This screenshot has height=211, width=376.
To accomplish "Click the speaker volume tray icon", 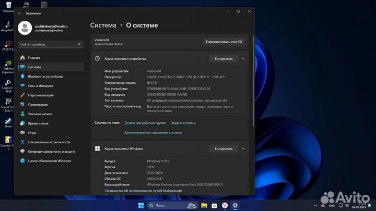I will [x=347, y=205].
